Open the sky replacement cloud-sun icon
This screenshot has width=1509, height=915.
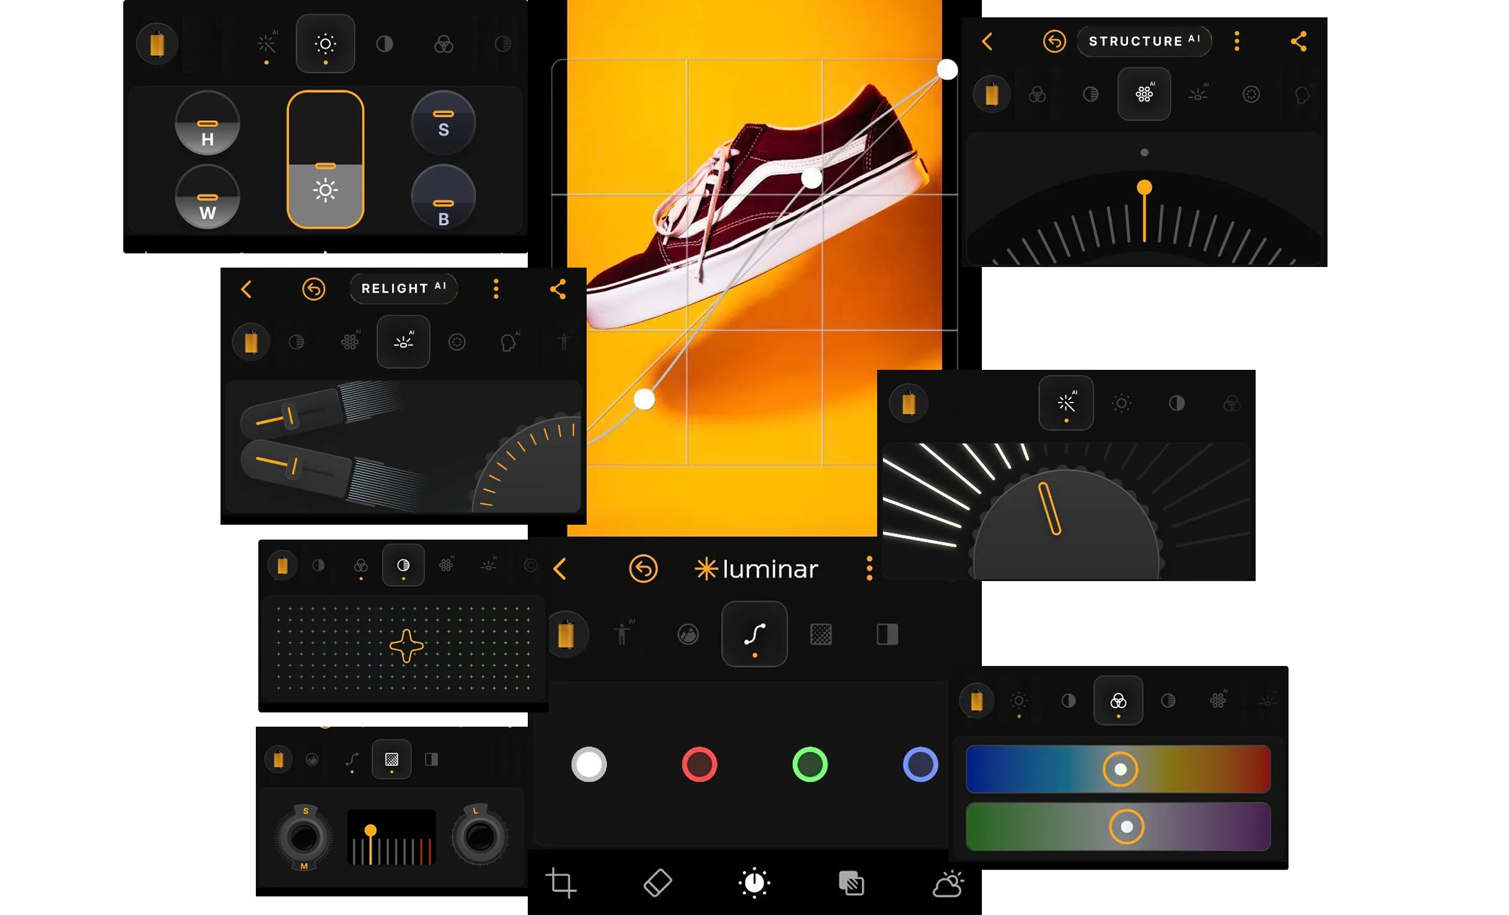click(948, 883)
